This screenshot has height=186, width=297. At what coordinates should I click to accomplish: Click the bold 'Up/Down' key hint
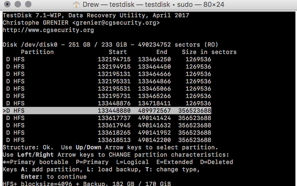(88, 147)
